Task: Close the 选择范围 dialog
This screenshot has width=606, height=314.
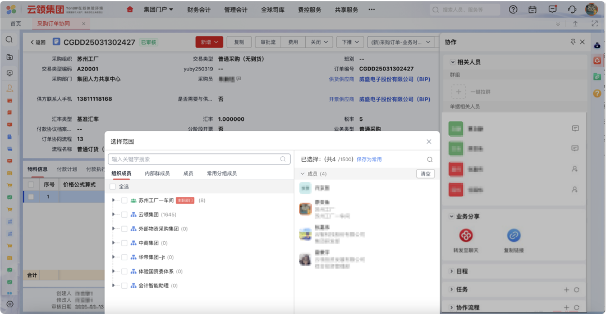Action: point(429,142)
